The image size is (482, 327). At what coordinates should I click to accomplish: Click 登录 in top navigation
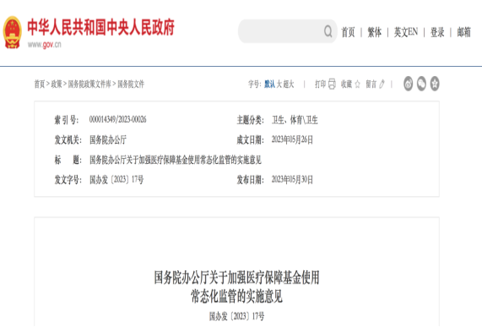[437, 32]
